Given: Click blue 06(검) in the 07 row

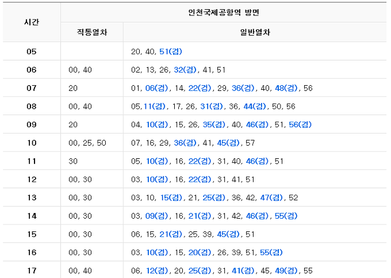Looking at the screenshot, I should coord(156,88).
